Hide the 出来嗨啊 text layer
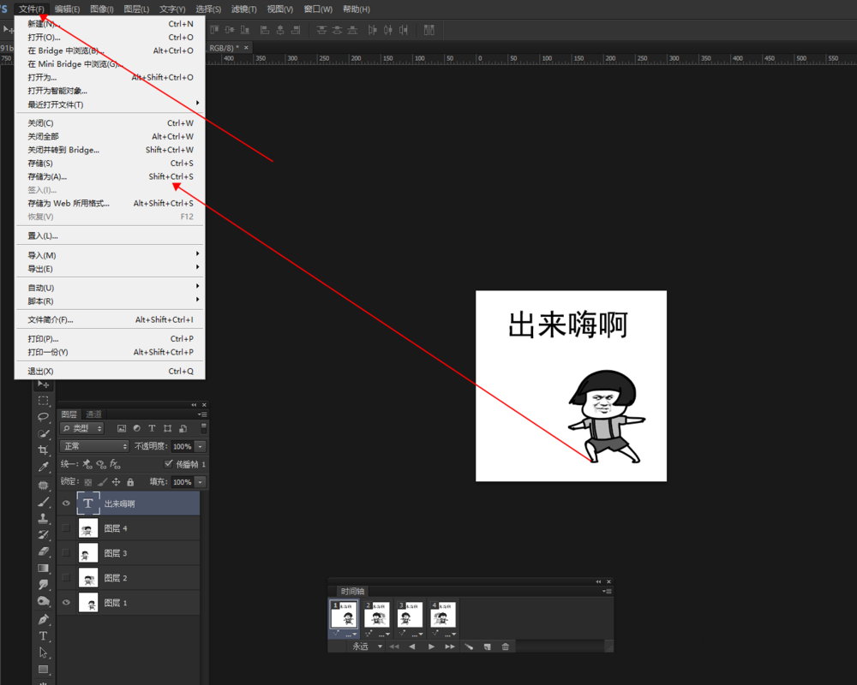Image resolution: width=857 pixels, height=685 pixels. coord(66,503)
